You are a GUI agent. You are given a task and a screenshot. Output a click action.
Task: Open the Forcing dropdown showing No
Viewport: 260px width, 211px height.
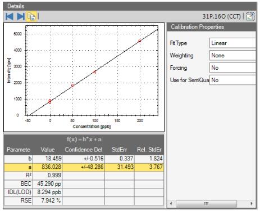click(232, 68)
